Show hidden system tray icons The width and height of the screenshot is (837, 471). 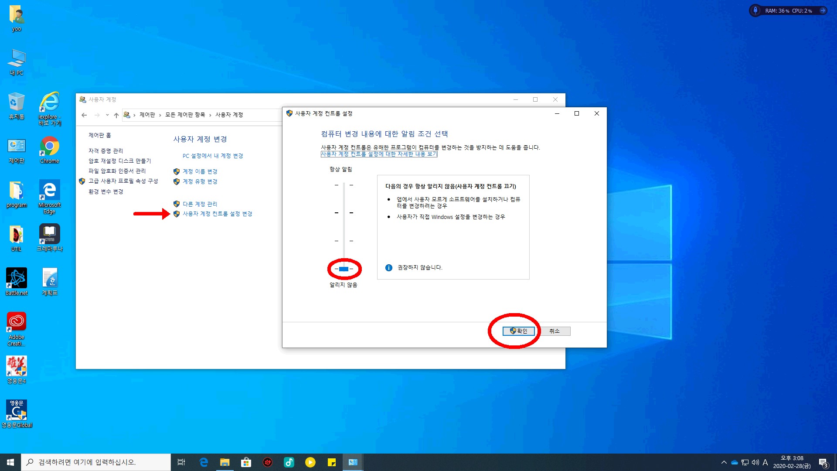(x=724, y=462)
